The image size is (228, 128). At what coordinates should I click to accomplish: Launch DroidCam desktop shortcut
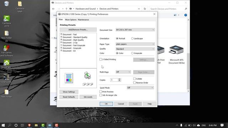click(6, 64)
